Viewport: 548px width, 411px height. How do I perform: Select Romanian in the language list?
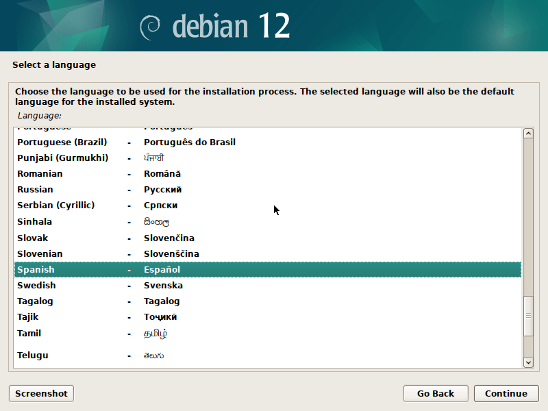pos(268,174)
